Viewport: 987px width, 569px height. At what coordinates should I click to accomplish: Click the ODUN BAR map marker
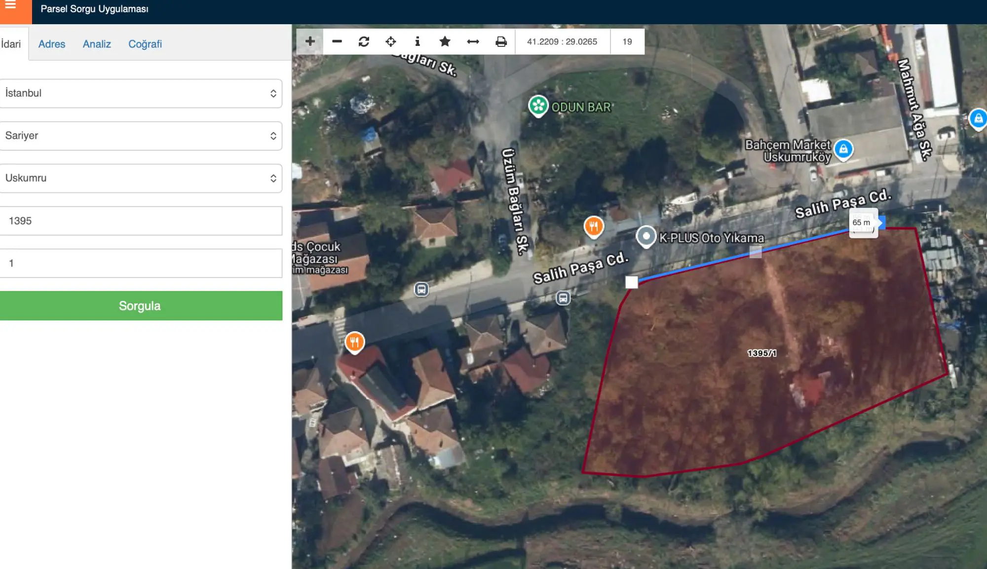pos(538,106)
